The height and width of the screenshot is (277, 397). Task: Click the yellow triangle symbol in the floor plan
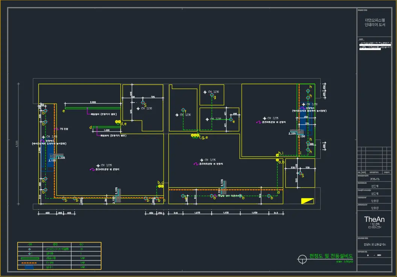(x=308, y=201)
